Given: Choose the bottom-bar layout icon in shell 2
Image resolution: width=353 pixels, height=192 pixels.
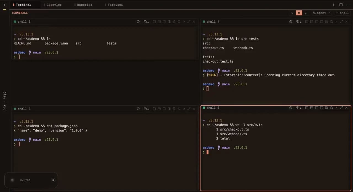Looking at the screenshot, I should [164, 22].
